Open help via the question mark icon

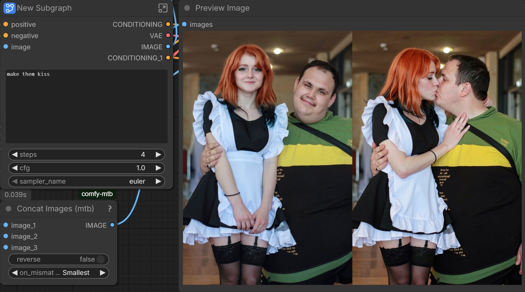point(110,209)
